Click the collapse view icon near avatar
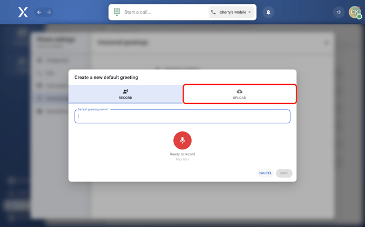 (339, 12)
